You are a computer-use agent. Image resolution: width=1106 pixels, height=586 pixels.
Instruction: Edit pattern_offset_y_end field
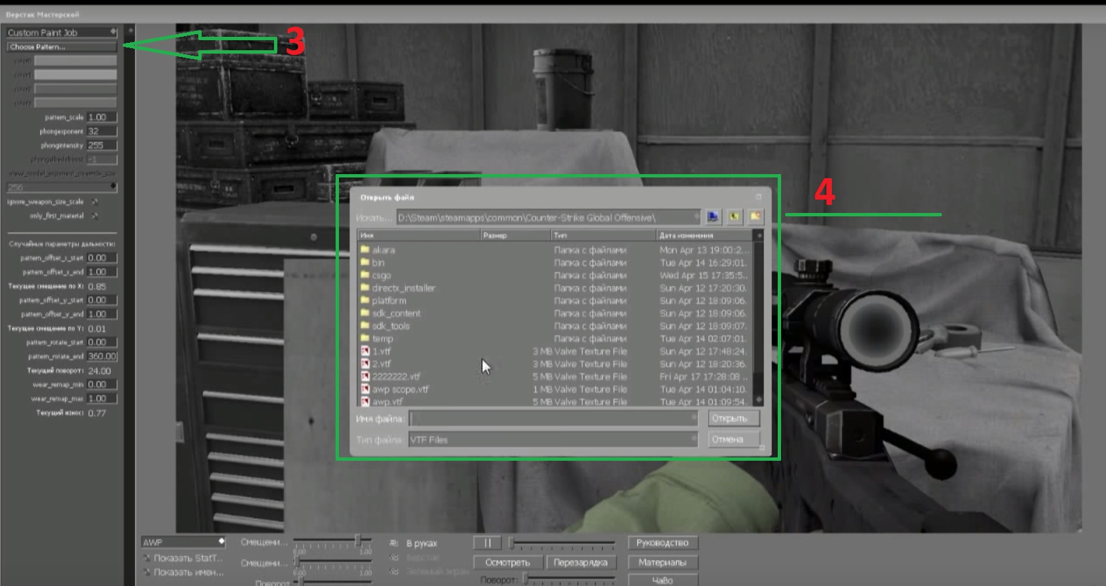102,314
